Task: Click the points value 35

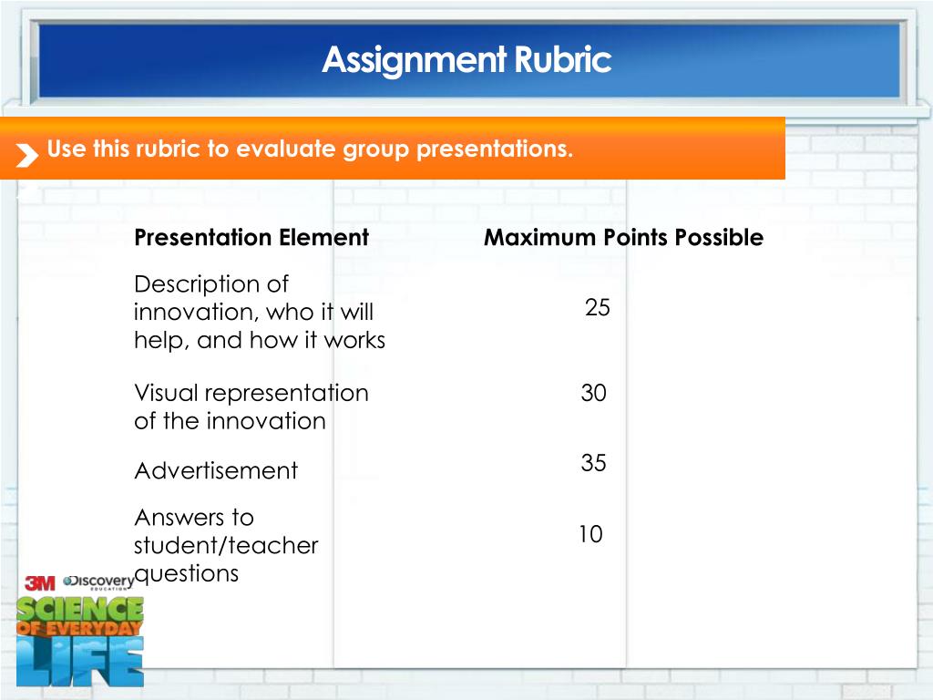Action: tap(593, 462)
